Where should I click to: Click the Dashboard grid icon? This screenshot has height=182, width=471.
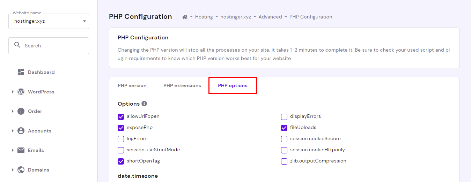pyautogui.click(x=21, y=72)
